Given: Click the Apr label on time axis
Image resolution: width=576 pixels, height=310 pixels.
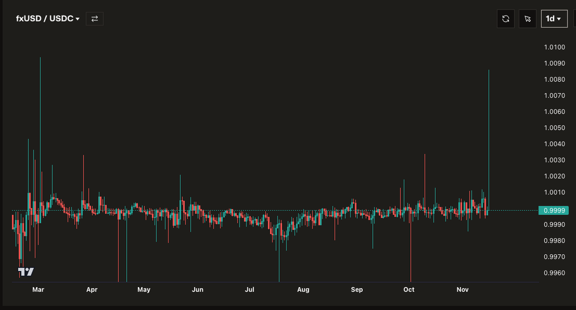Looking at the screenshot, I should pyautogui.click(x=92, y=289).
